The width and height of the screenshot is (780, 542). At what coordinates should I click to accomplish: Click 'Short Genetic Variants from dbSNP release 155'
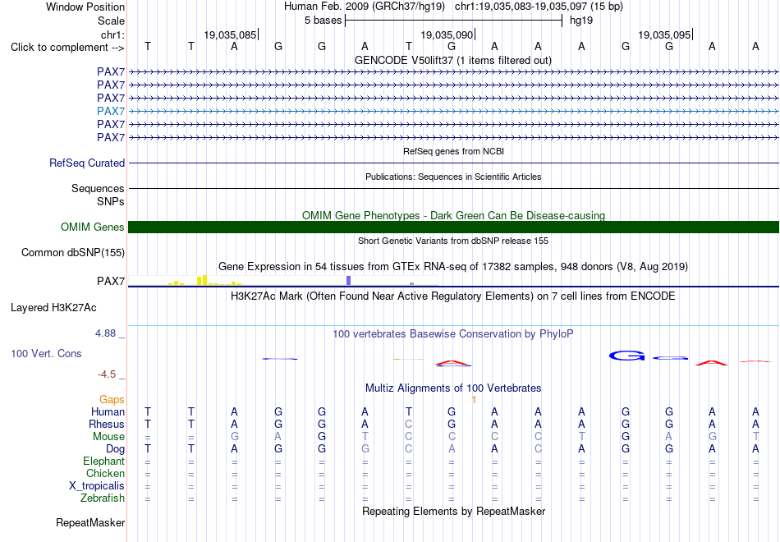453,241
